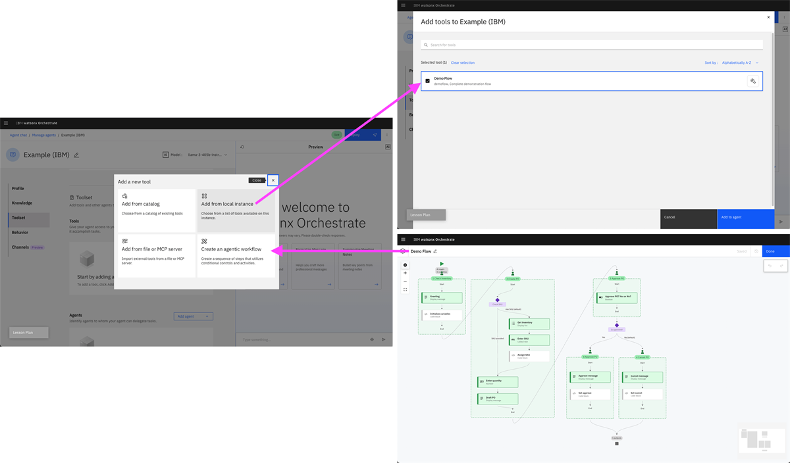Click the preview chat Type something field
The width and height of the screenshot is (790, 463).
pyautogui.click(x=303, y=339)
